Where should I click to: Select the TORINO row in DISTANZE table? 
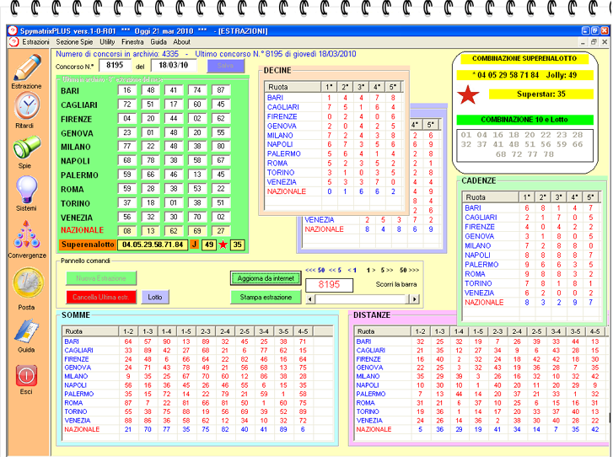click(481, 411)
